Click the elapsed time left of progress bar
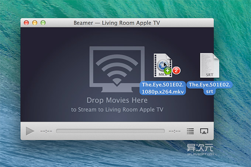251x167 pixels. [x=45, y=131]
